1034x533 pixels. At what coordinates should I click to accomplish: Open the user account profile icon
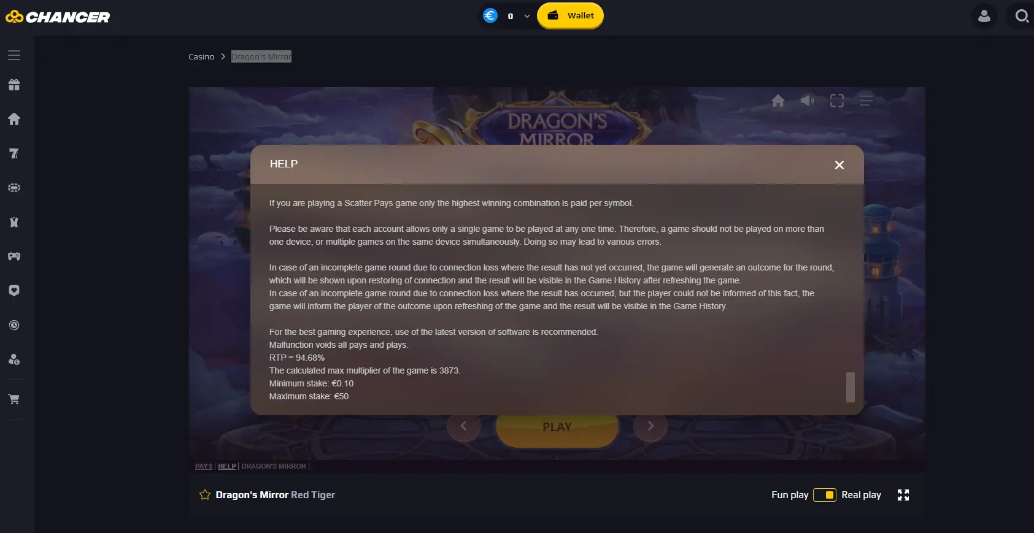point(984,16)
